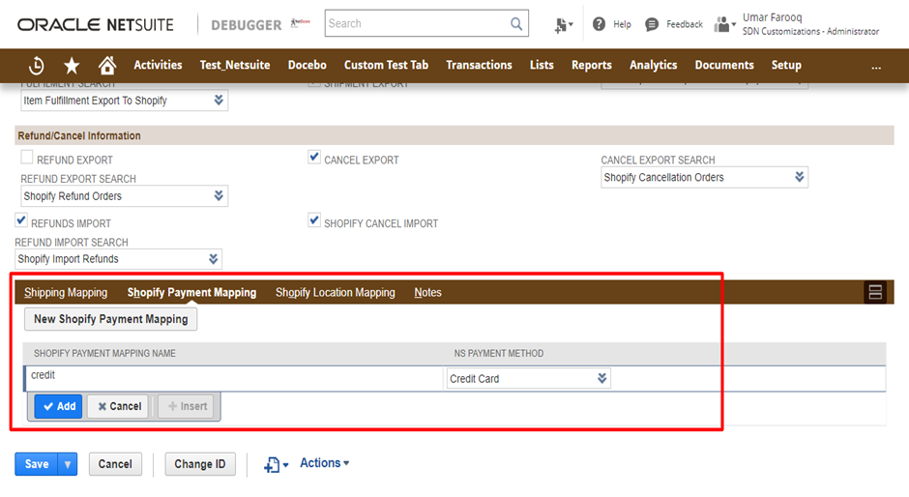Open the Lists menu
Screen dimensions: 909x497
tap(542, 65)
